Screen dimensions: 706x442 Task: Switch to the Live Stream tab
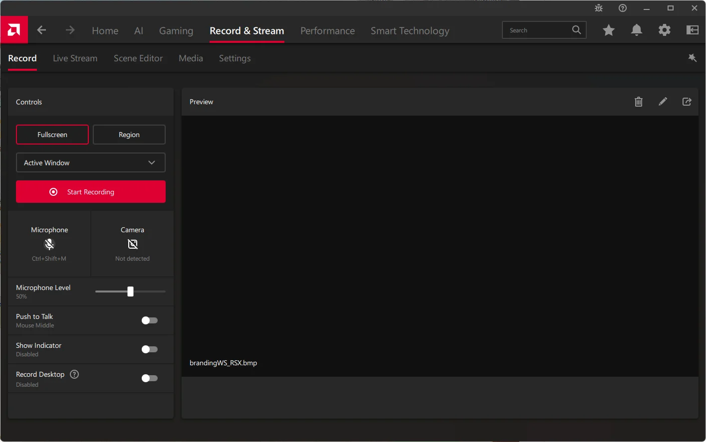75,58
